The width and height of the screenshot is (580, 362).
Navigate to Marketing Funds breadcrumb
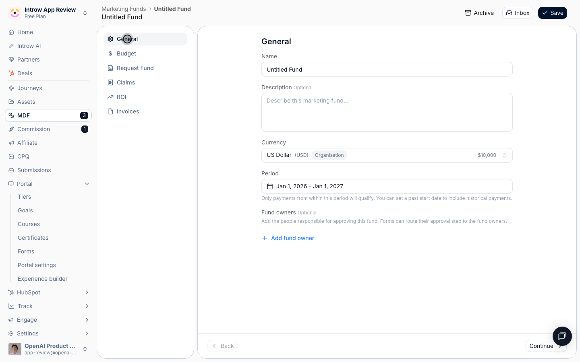(124, 9)
